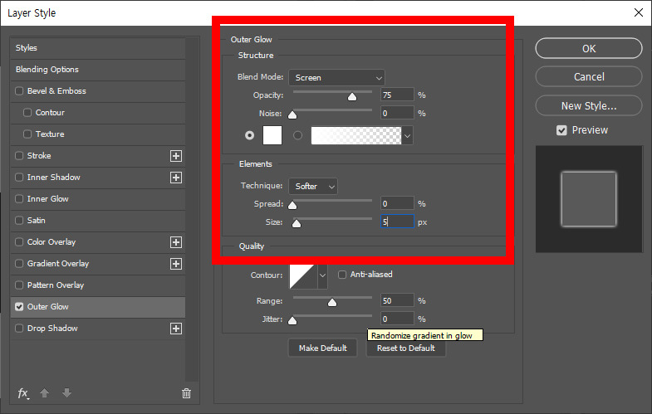Open the white glow color swatch

point(272,135)
